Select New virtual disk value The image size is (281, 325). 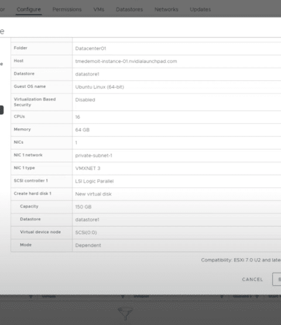(x=93, y=194)
